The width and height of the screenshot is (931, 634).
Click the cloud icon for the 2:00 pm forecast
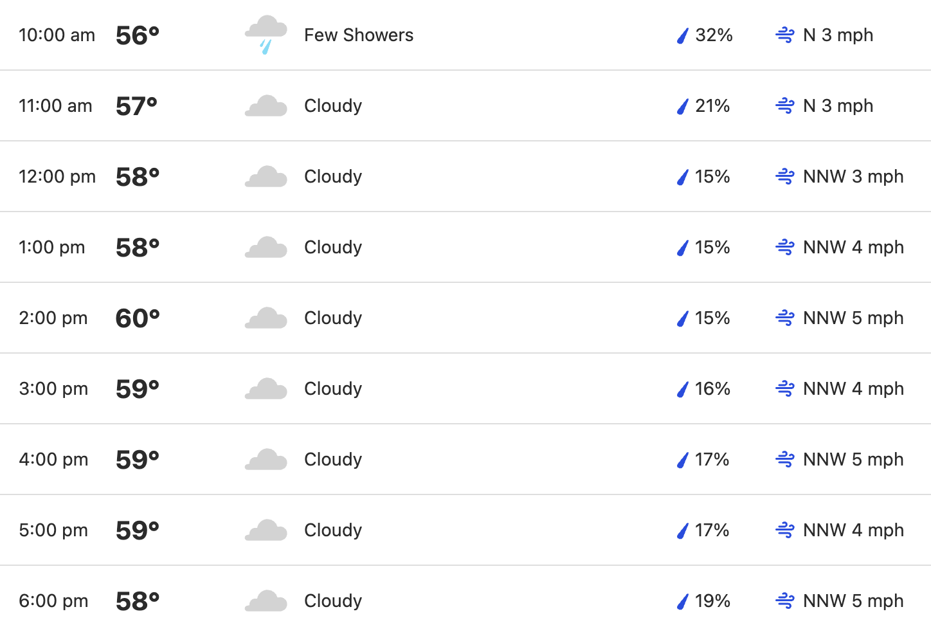(266, 318)
